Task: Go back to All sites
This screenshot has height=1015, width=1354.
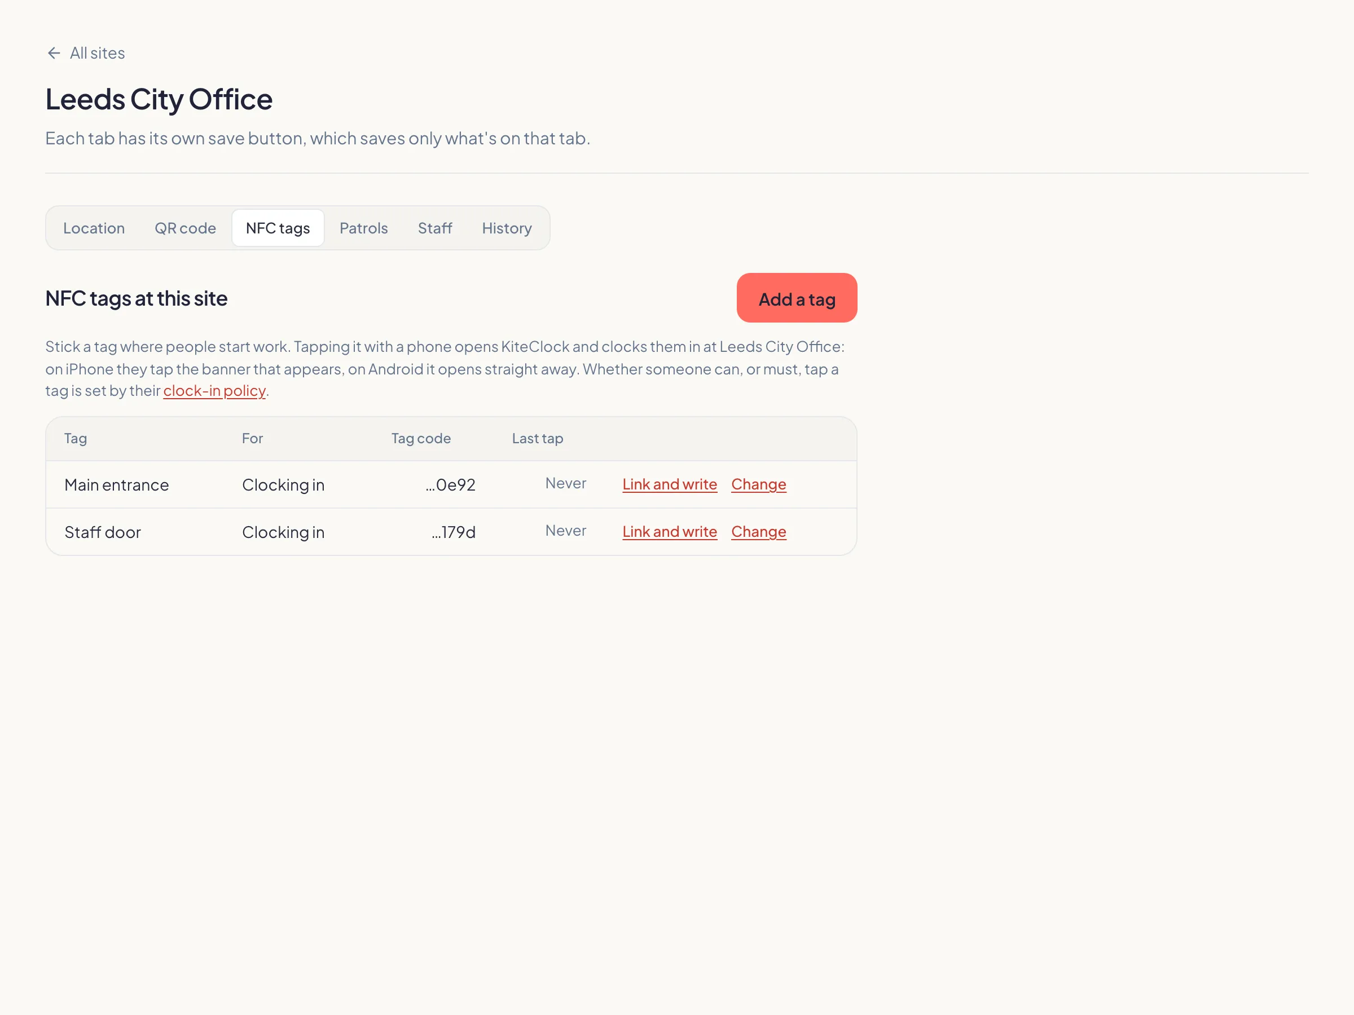Action: click(86, 53)
